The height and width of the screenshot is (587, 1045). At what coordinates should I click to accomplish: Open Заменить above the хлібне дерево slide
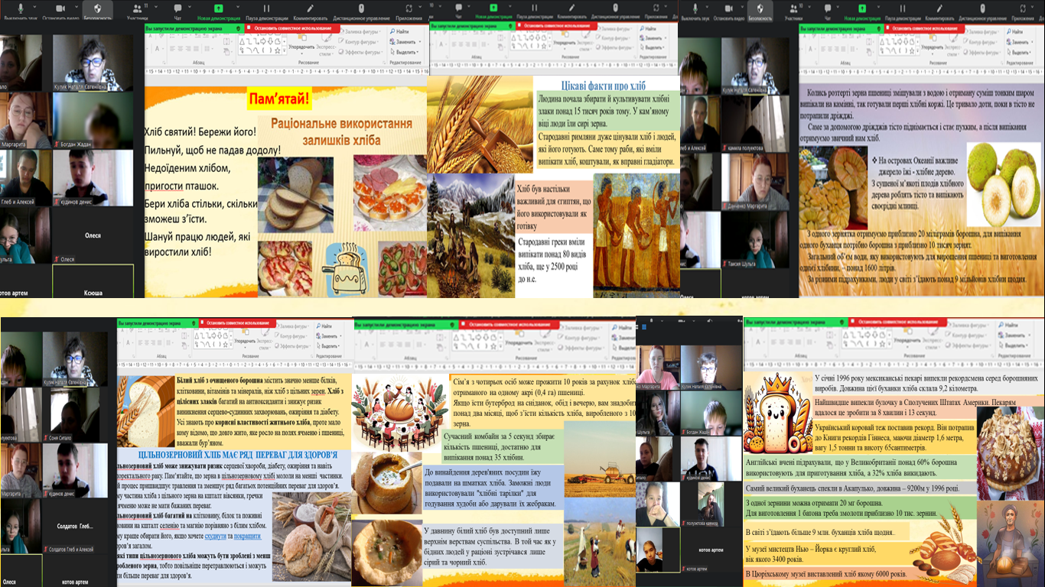pyautogui.click(x=1021, y=41)
